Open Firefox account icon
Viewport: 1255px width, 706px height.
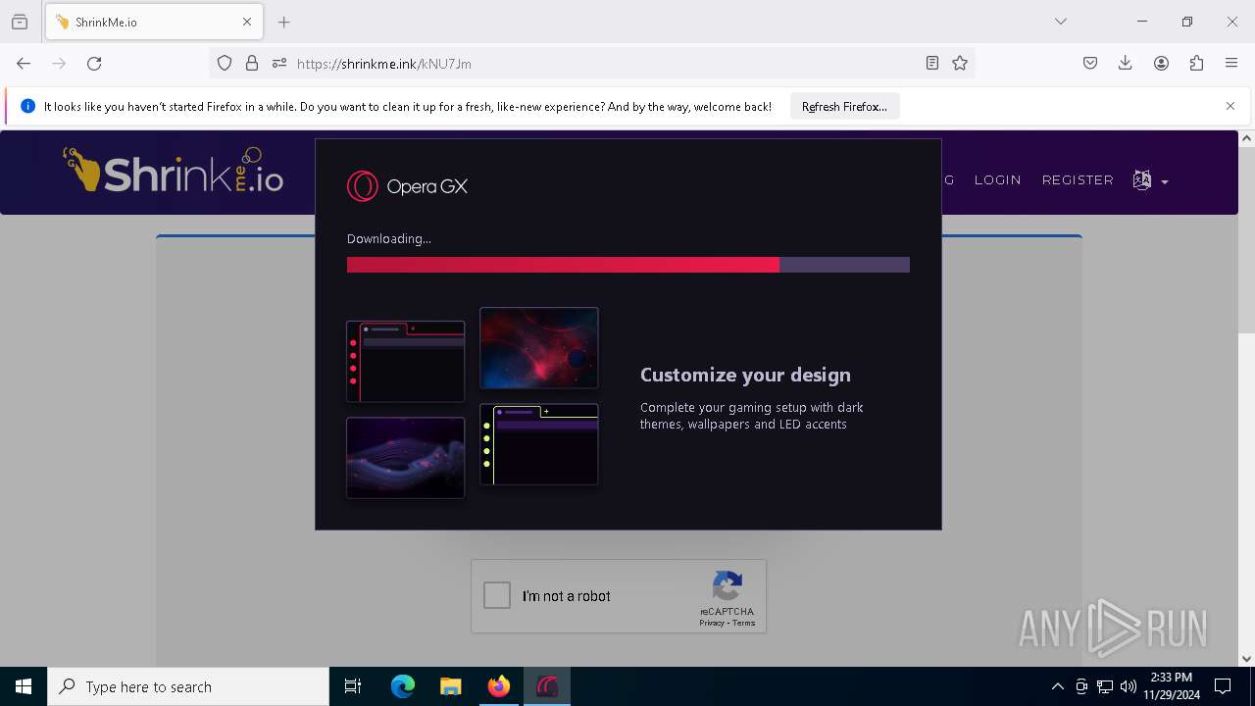pyautogui.click(x=1161, y=63)
